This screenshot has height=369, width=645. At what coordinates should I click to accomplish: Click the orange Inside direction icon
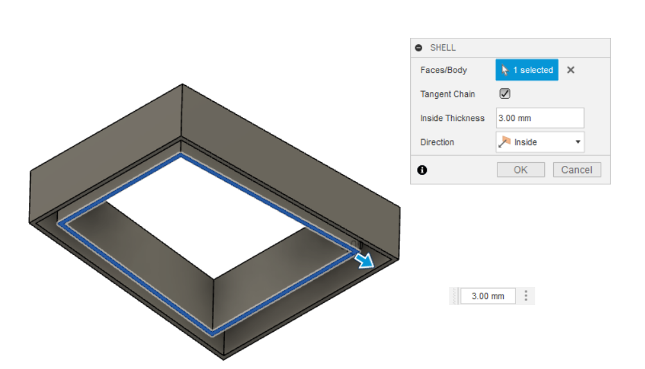pos(504,142)
